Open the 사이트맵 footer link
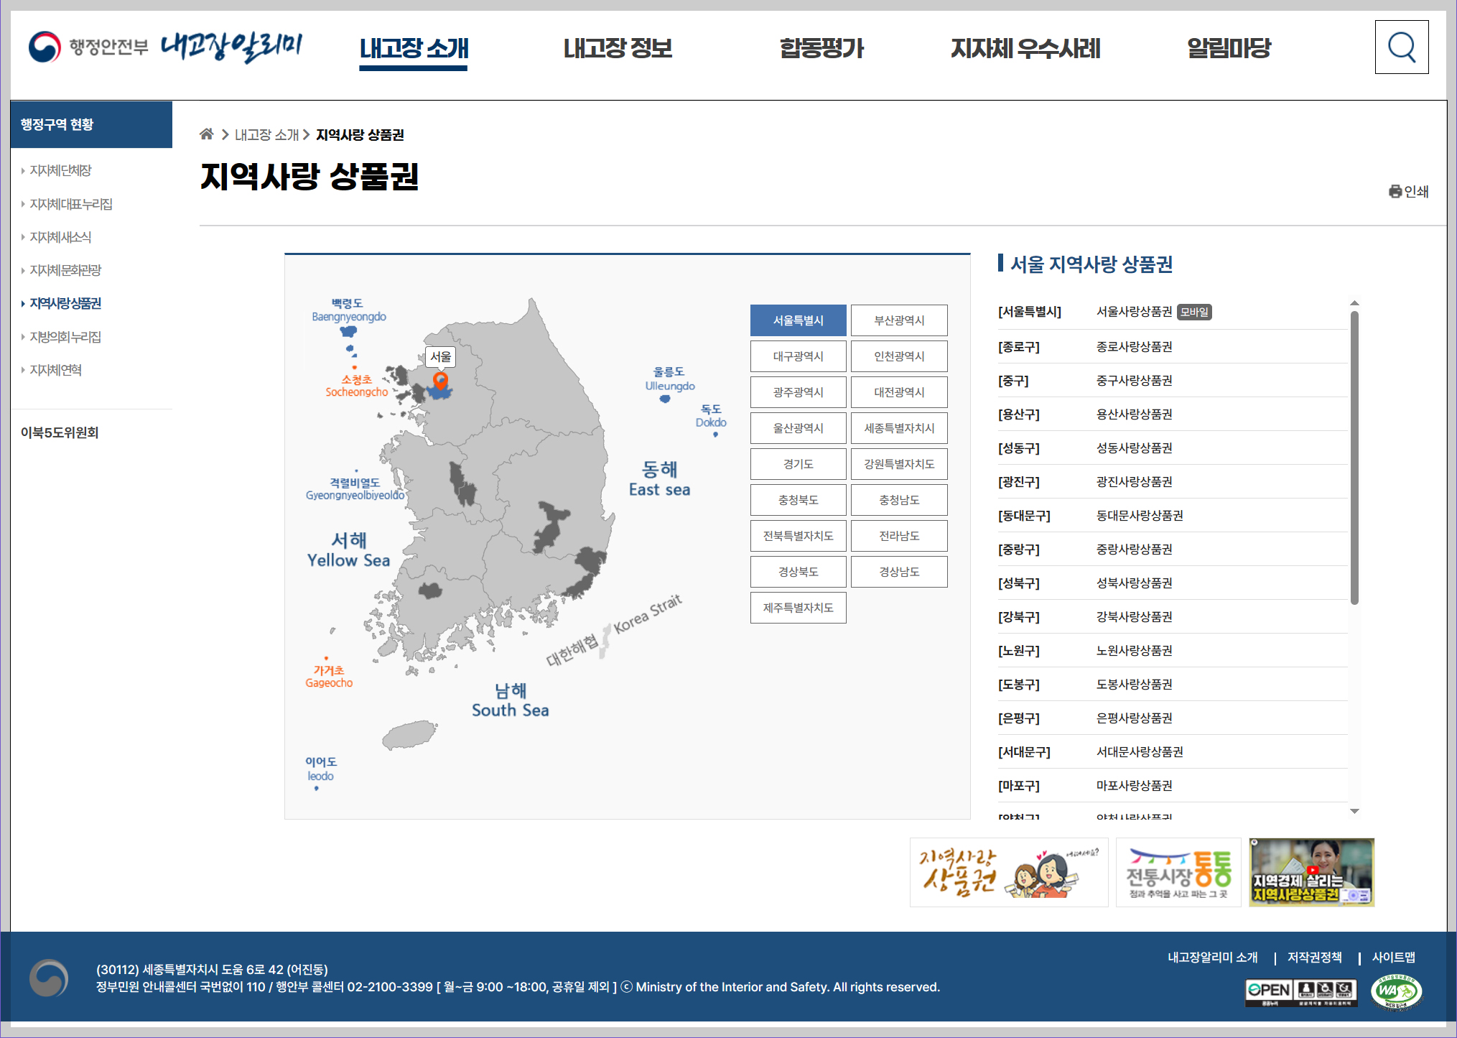 (1395, 957)
